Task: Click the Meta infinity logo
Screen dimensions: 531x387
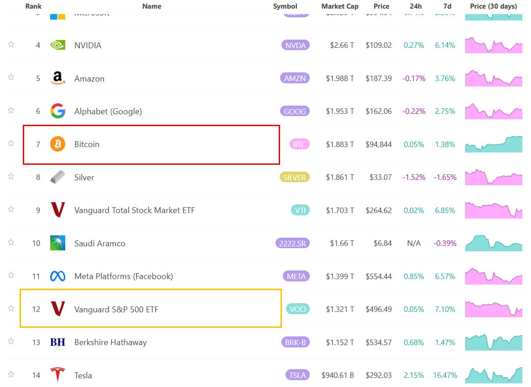Action: [57, 276]
